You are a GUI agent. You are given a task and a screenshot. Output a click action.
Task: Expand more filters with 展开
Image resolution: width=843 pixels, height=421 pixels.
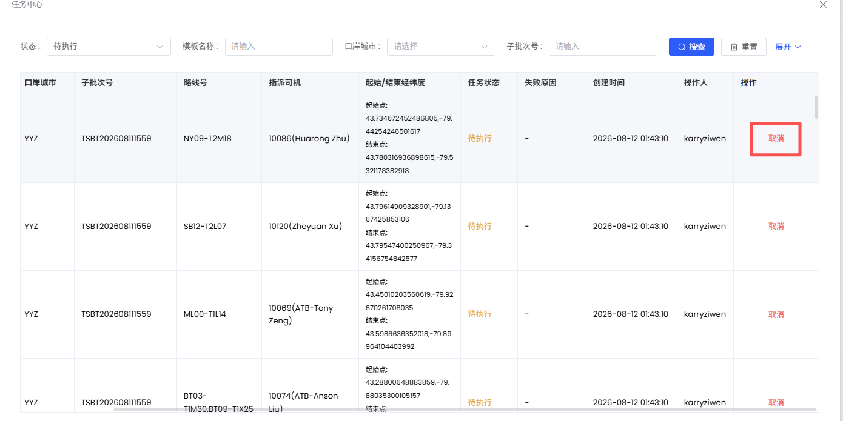pos(788,47)
